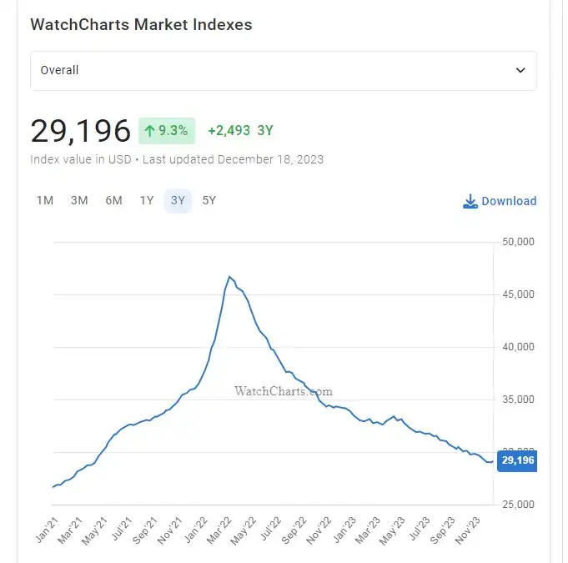Switch to the 1M time range
This screenshot has height=563, width=568.
(45, 201)
